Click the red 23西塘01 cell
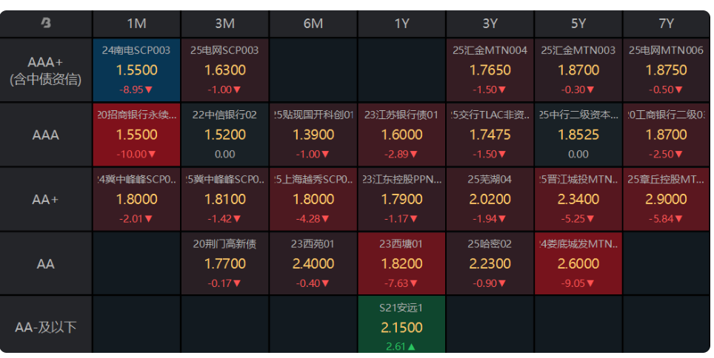Screen dimensions: 714x358 (401, 264)
